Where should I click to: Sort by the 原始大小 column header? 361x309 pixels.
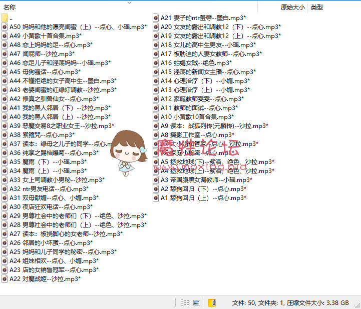[292, 7]
